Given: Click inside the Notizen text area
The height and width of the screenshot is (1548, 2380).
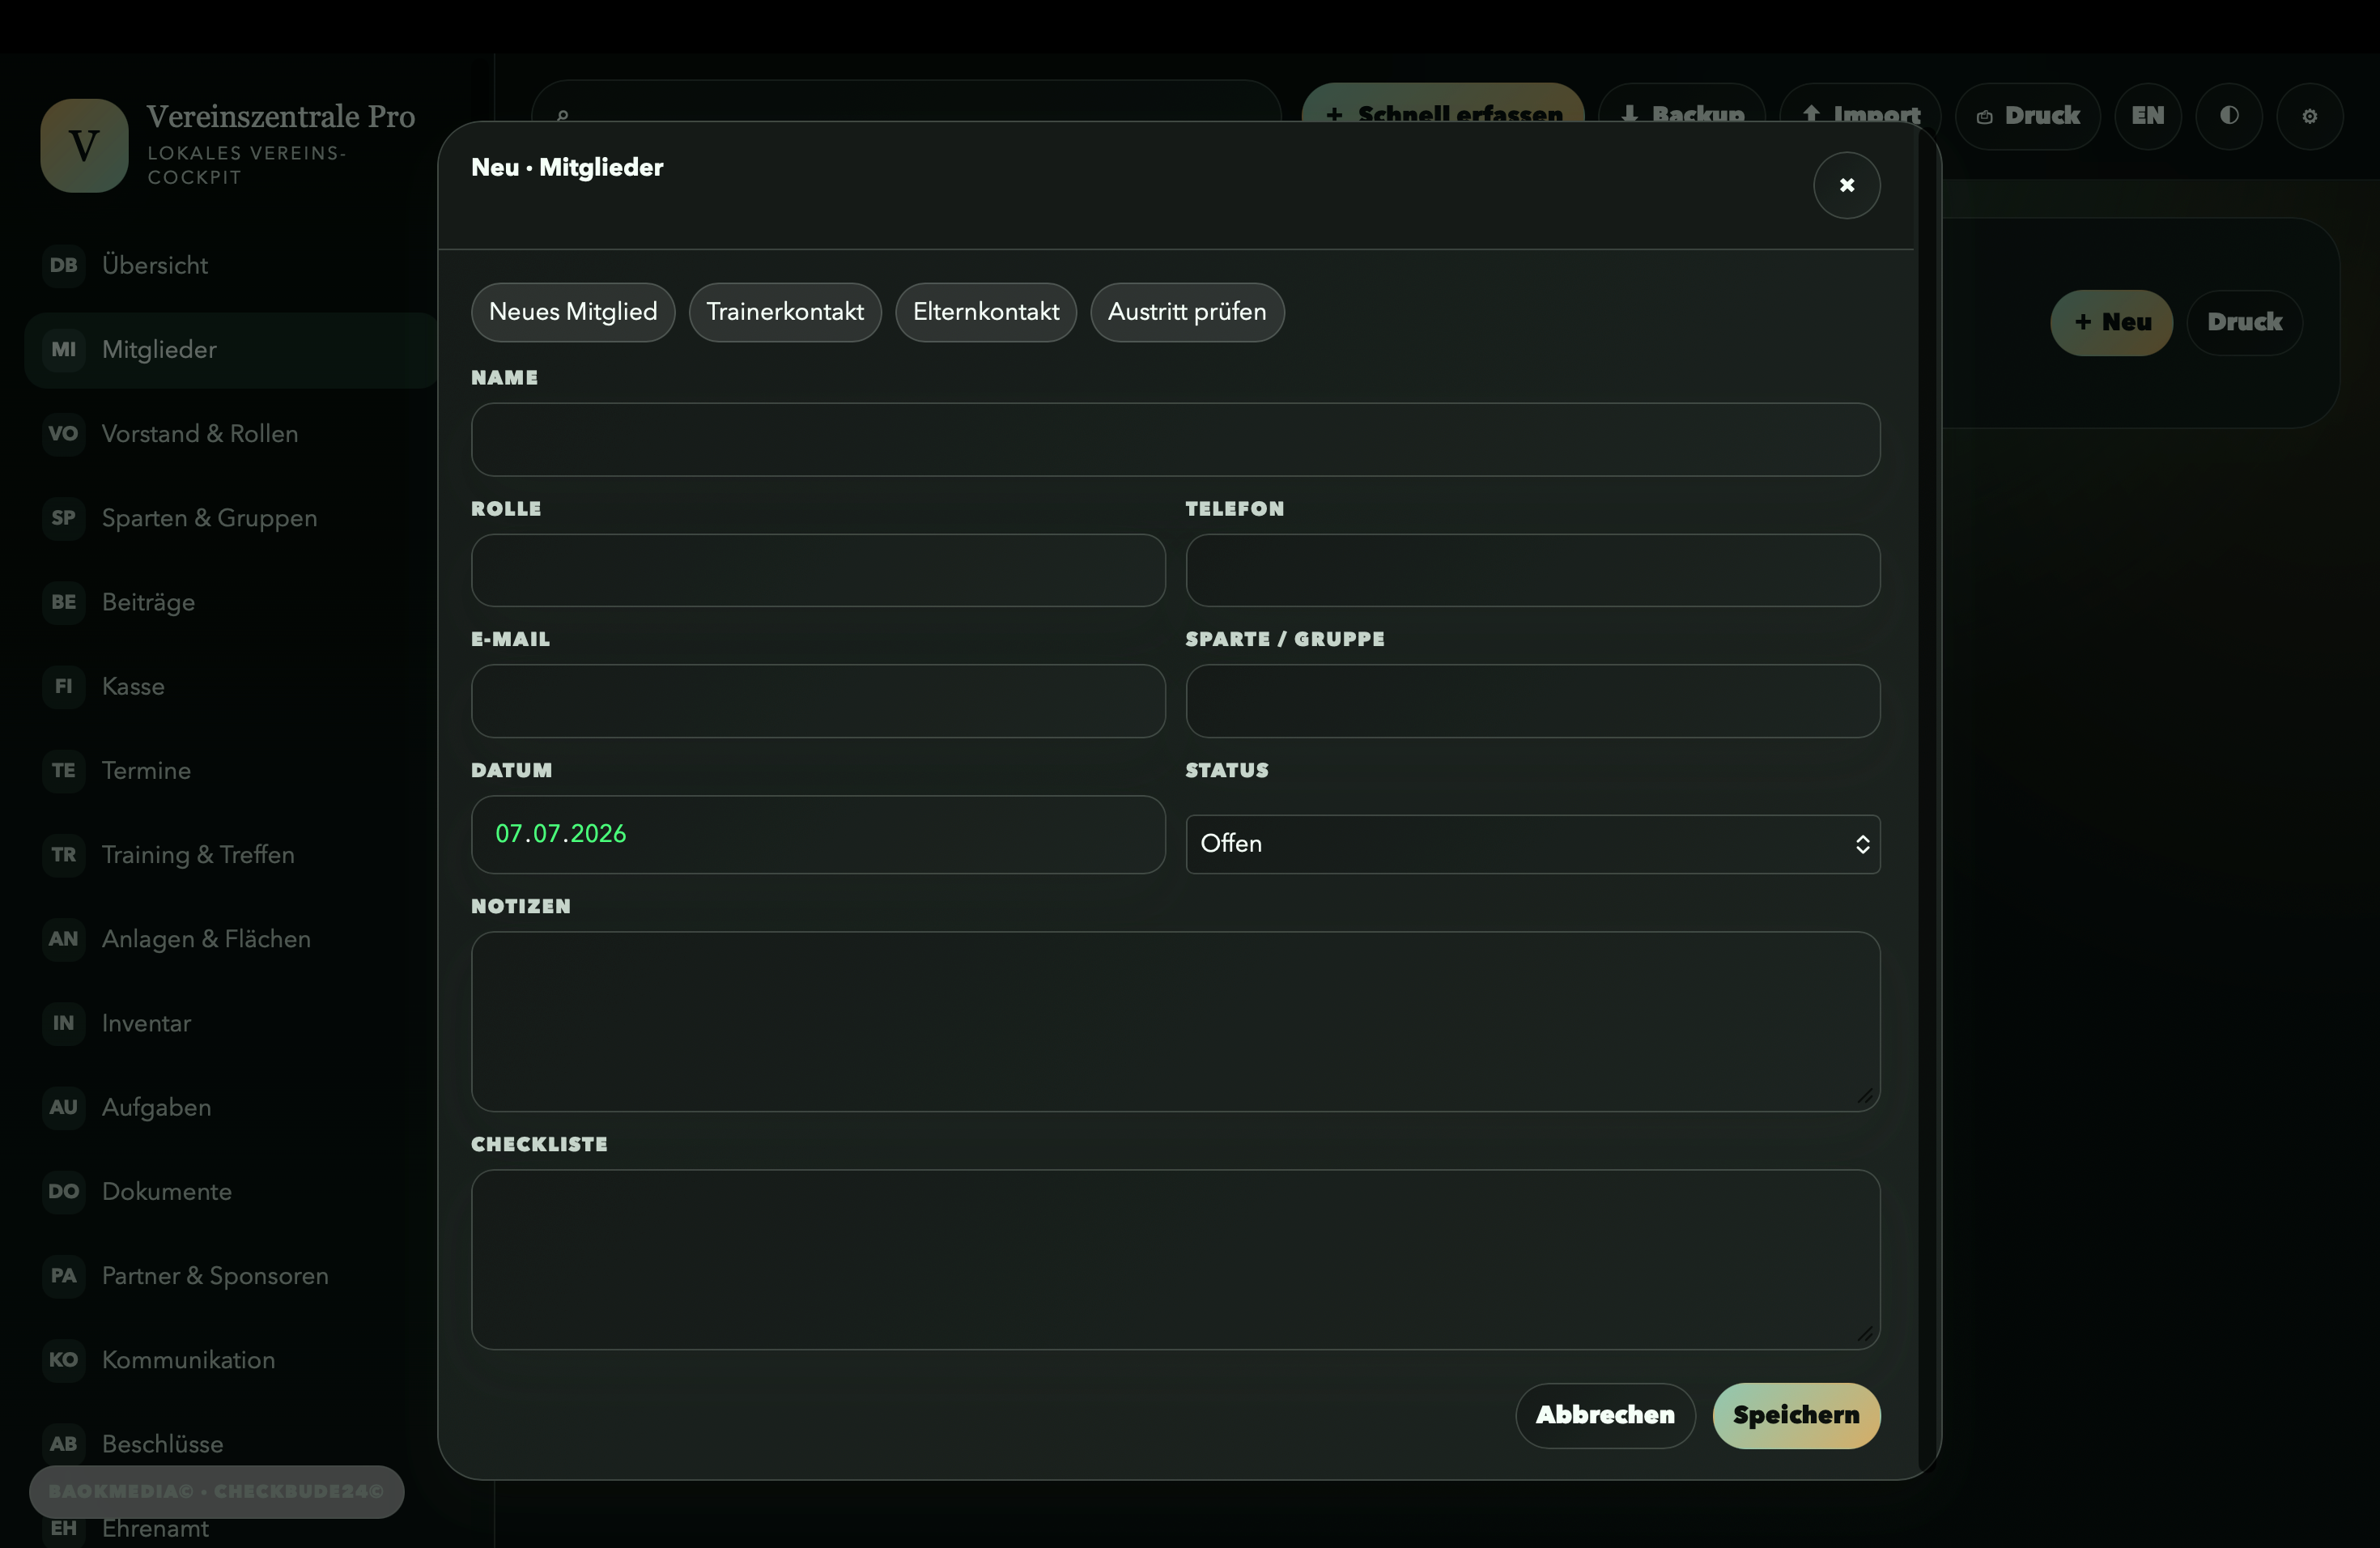Looking at the screenshot, I should point(1175,1021).
